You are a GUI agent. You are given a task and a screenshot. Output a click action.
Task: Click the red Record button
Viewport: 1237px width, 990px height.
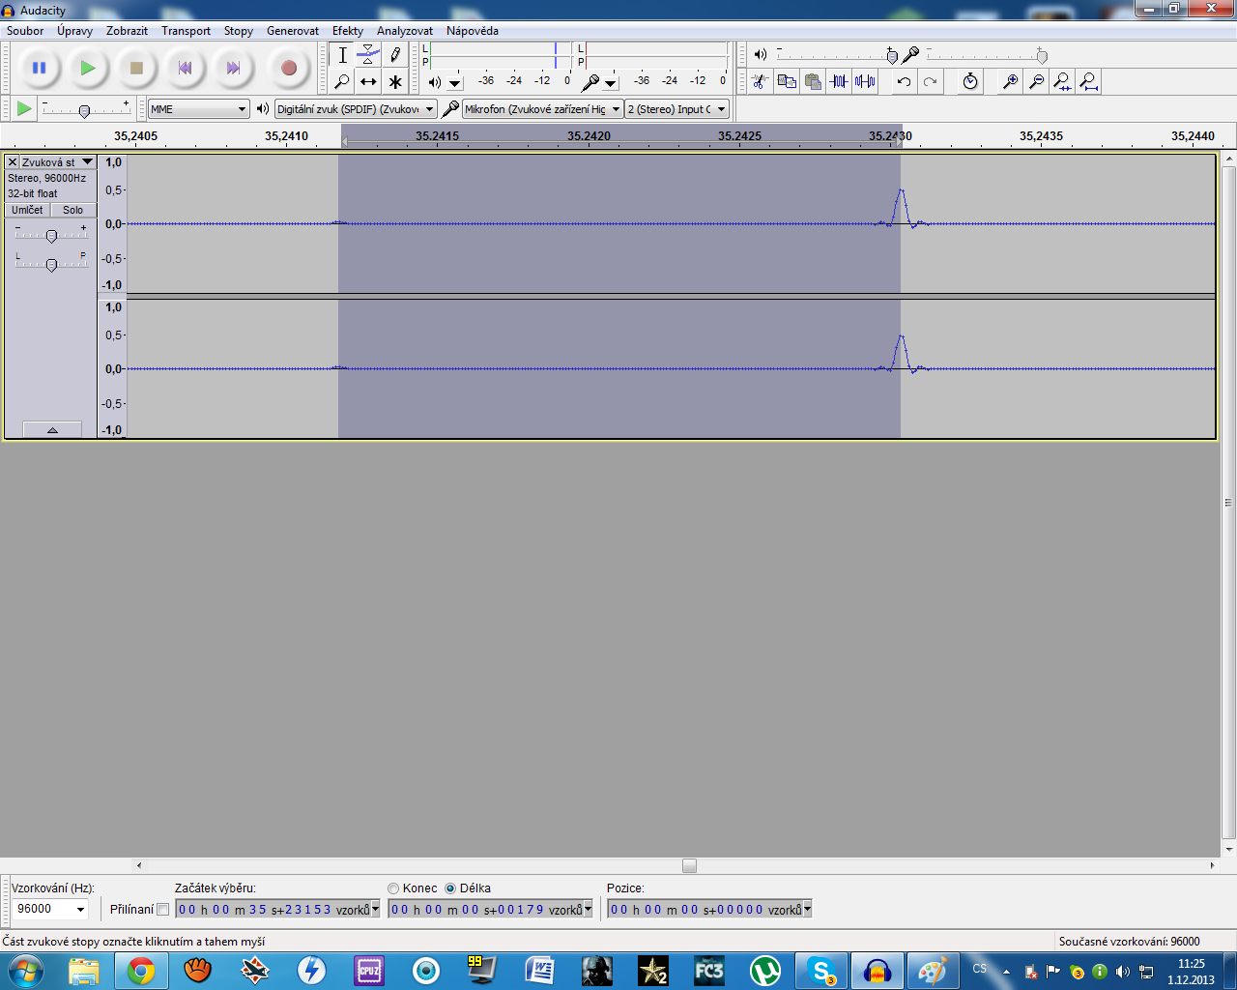coord(288,68)
